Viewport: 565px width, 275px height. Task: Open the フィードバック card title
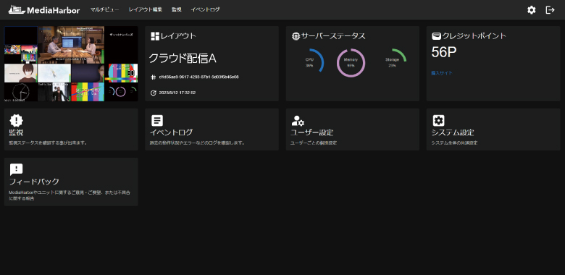34,182
